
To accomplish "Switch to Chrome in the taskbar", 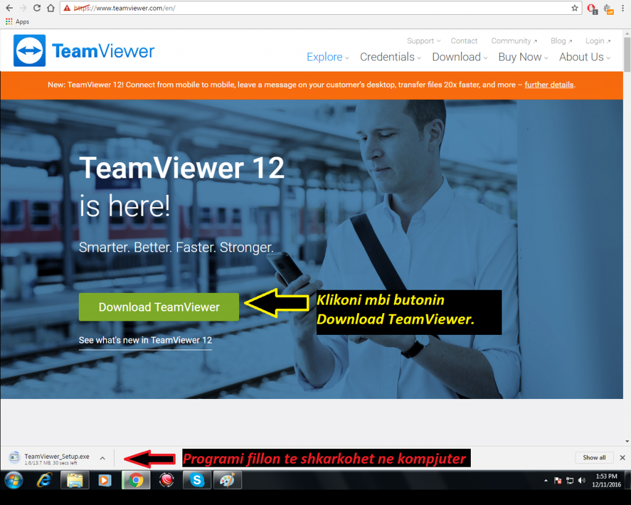I will pos(136,480).
